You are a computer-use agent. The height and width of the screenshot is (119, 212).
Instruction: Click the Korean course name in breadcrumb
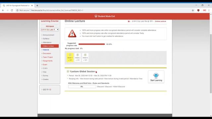[x=142, y=21]
